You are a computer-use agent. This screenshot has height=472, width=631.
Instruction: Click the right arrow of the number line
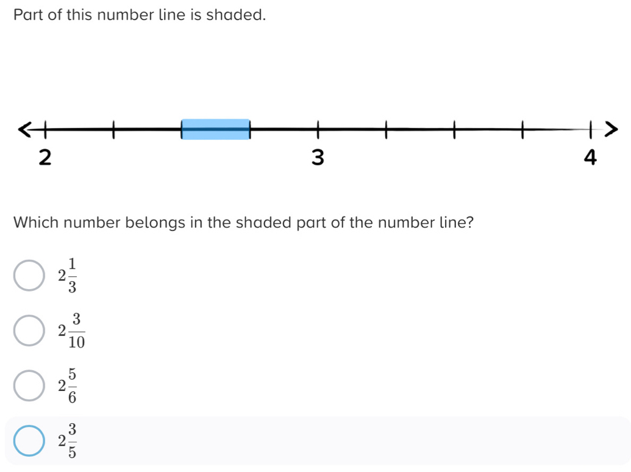tap(611, 128)
